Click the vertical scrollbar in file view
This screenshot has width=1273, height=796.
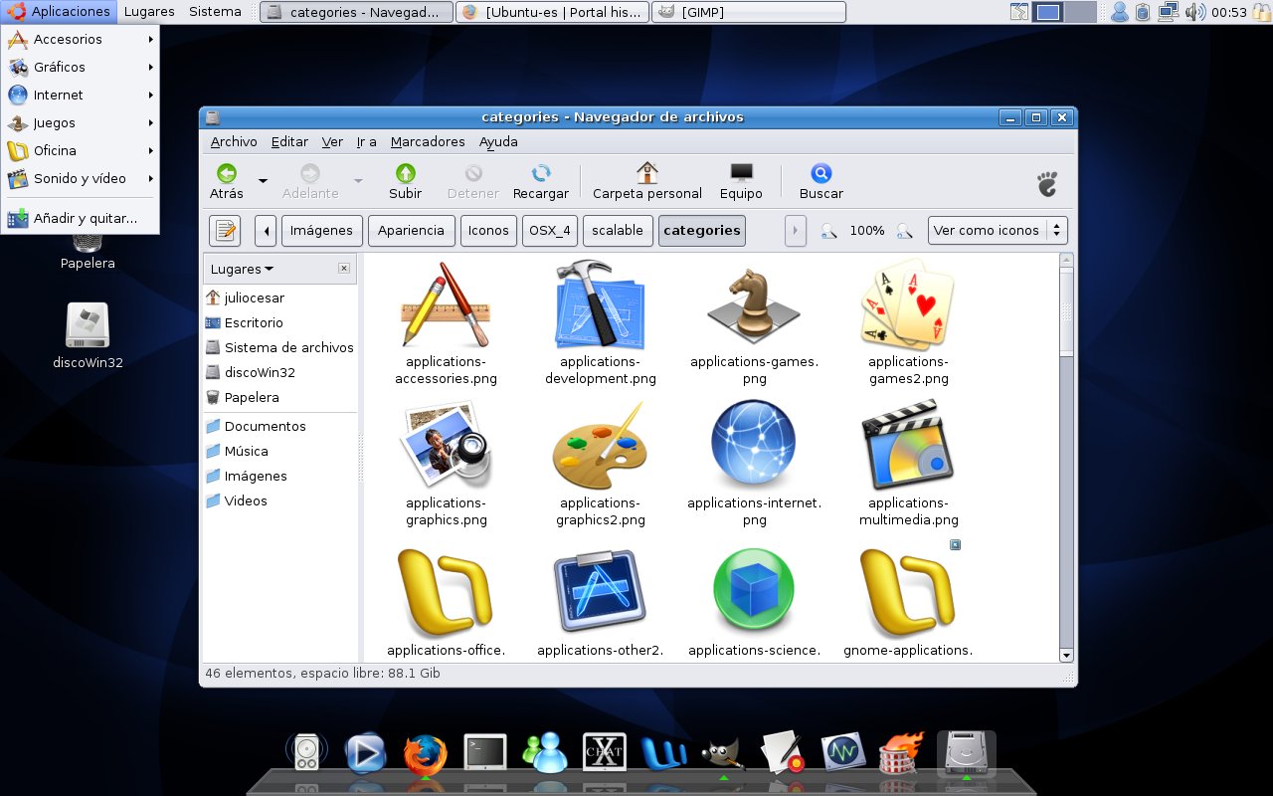click(x=1066, y=311)
